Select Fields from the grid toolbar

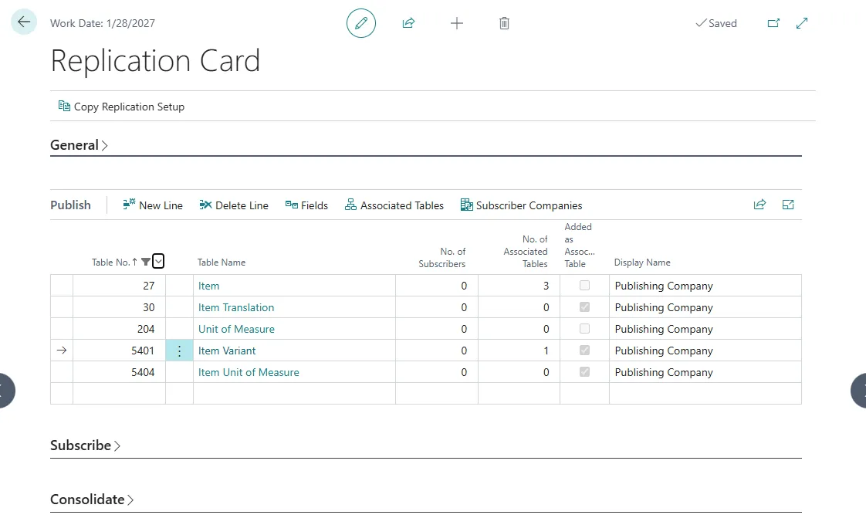pos(306,205)
